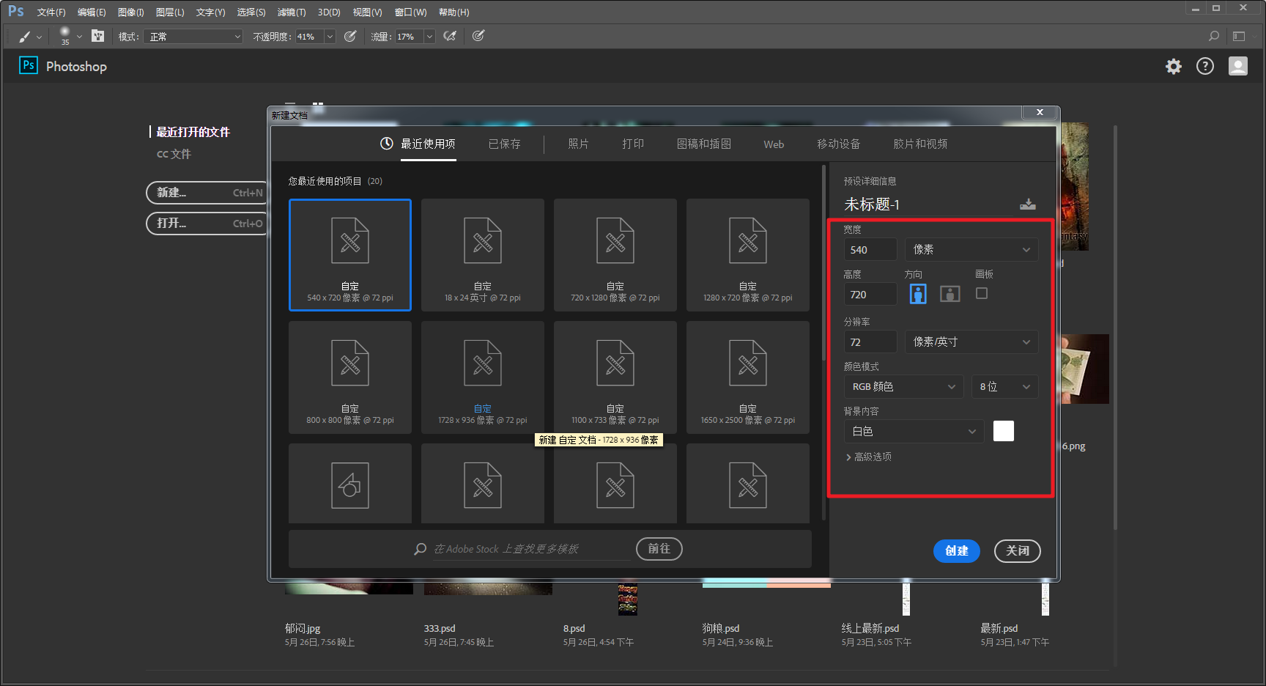
Task: Open background contents dropdown 白色
Action: (914, 432)
